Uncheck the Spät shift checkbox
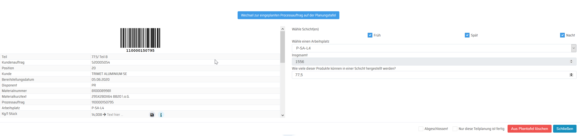This screenshot has height=138, width=580. pos(467,35)
